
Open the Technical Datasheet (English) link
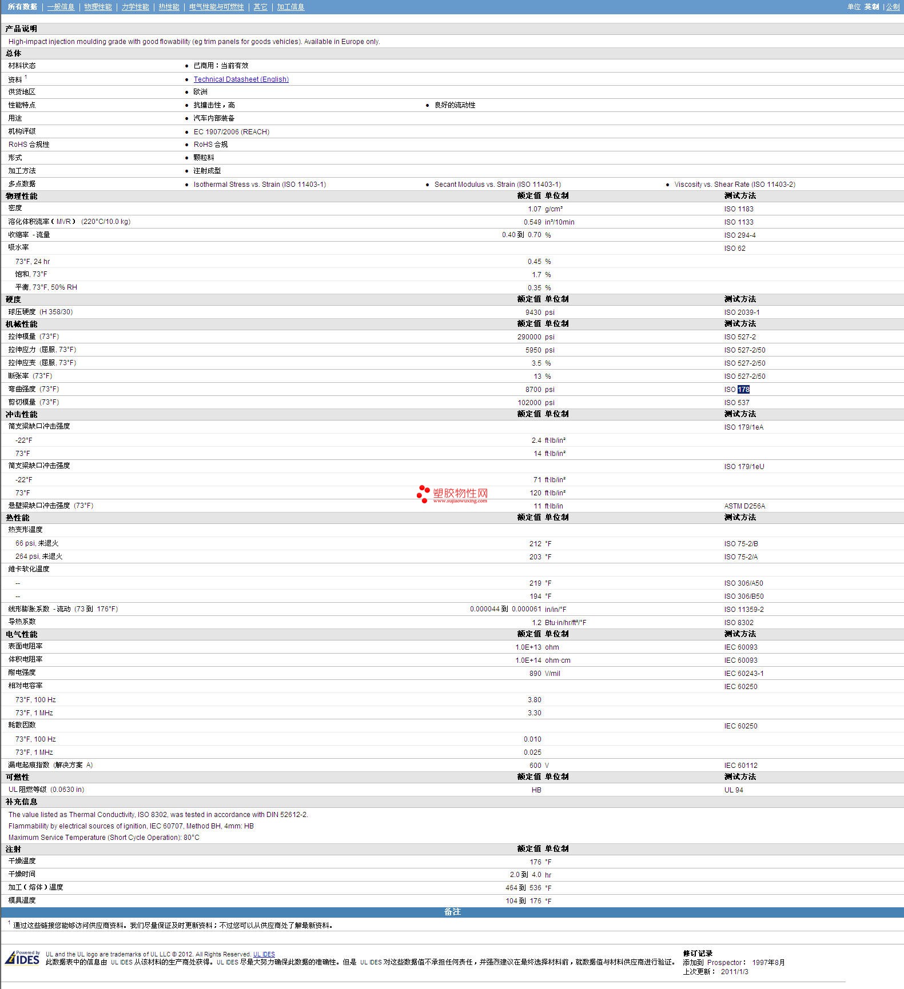pyautogui.click(x=241, y=79)
